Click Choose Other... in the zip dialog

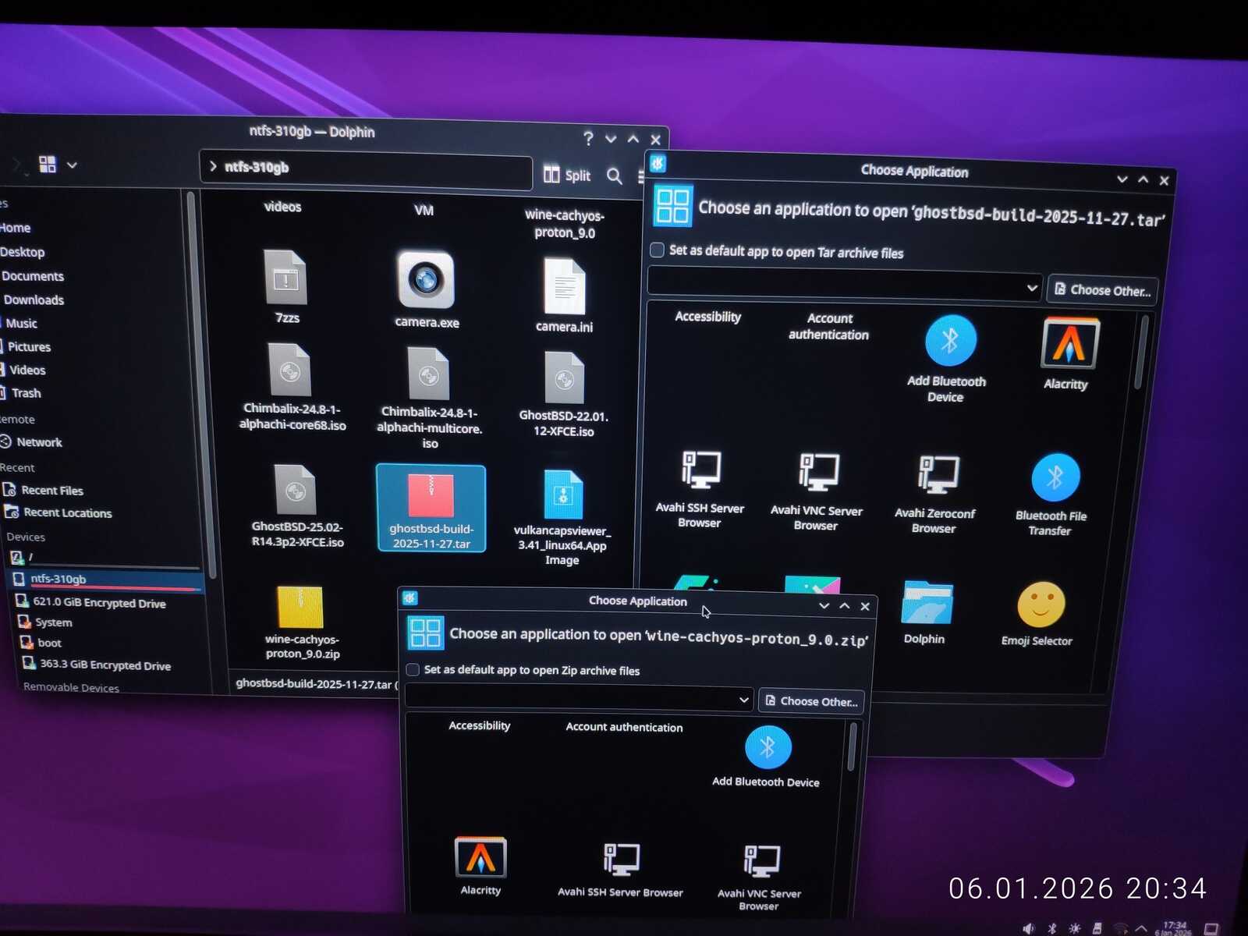(x=812, y=701)
